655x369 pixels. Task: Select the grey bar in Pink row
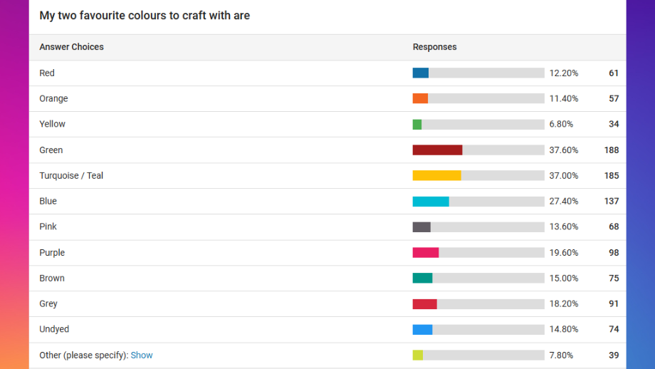click(x=421, y=227)
